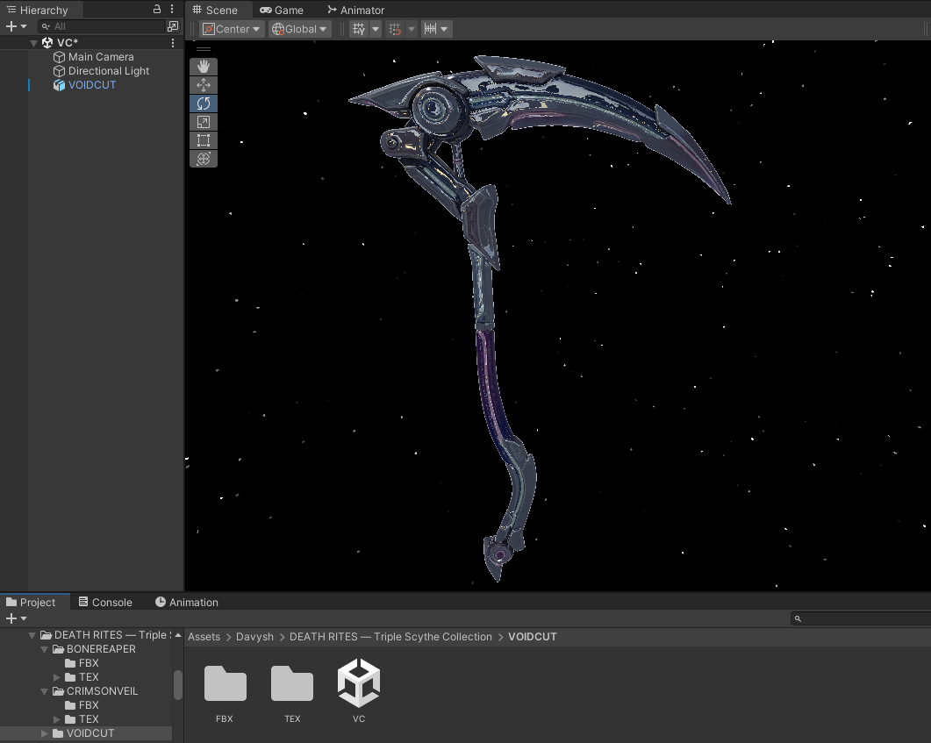Go to DEATH RITES collection breadcrumb
The height and width of the screenshot is (743, 931).
[390, 637]
